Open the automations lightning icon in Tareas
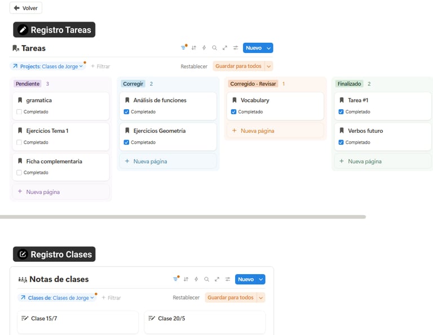The image size is (433, 335). click(204, 48)
